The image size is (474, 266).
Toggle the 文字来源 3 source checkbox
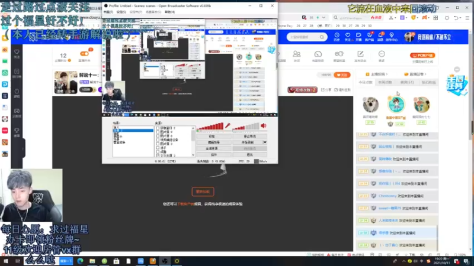coord(158,155)
